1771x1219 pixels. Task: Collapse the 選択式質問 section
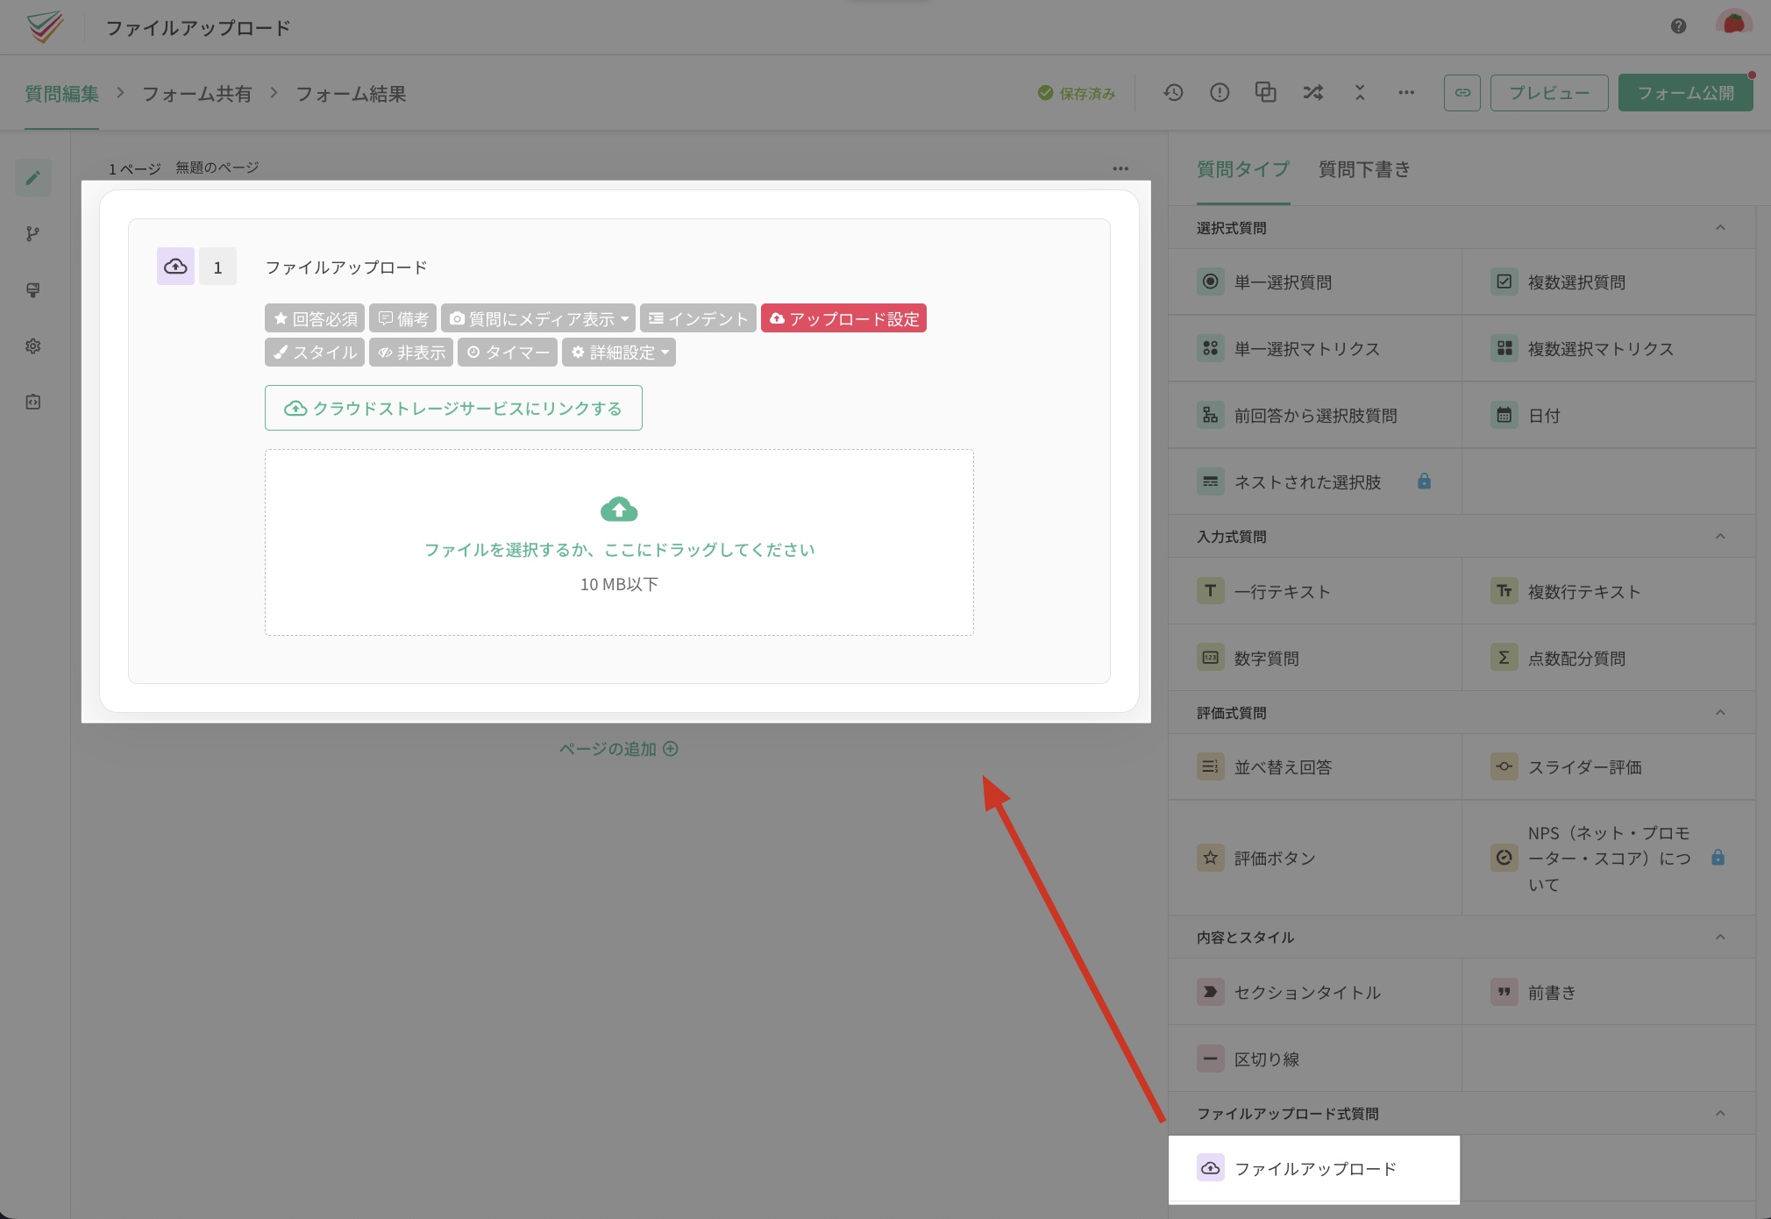tap(1720, 228)
